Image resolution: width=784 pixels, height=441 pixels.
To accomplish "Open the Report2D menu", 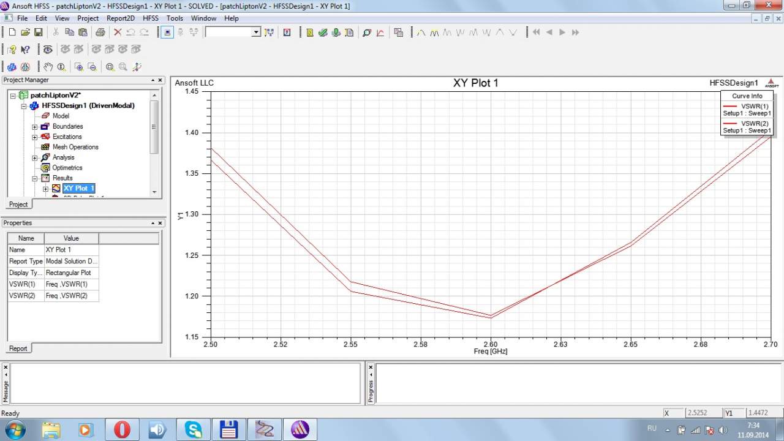I will tap(120, 18).
